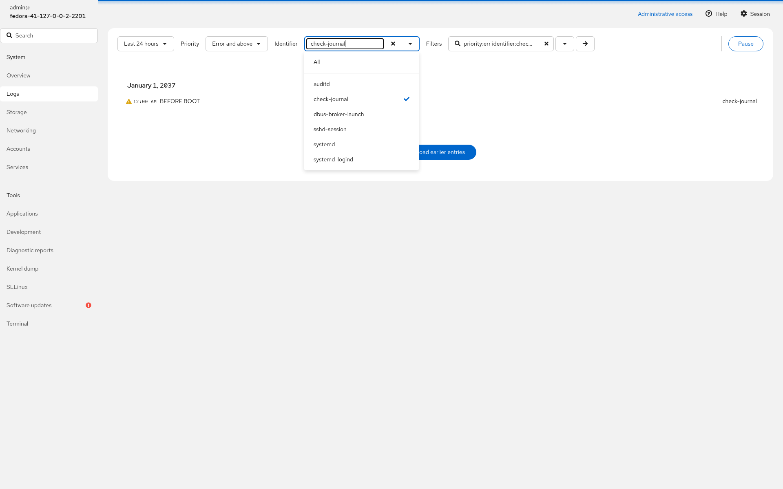This screenshot has width=783, height=489.
Task: Open the Error and above priority dropdown
Action: point(237,44)
